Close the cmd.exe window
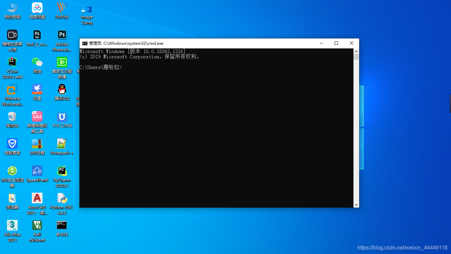 coord(352,43)
